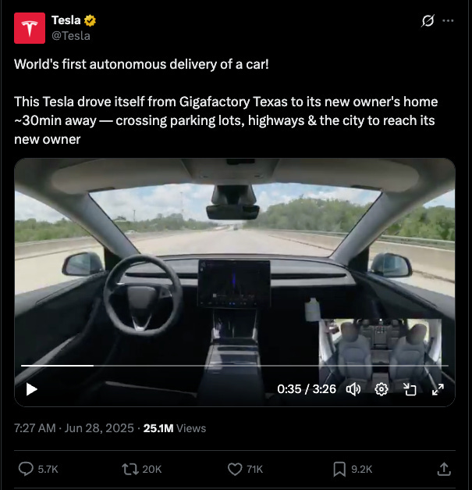The height and width of the screenshot is (490, 472).
Task: Like the tweet with heart icon
Action: pyautogui.click(x=235, y=469)
